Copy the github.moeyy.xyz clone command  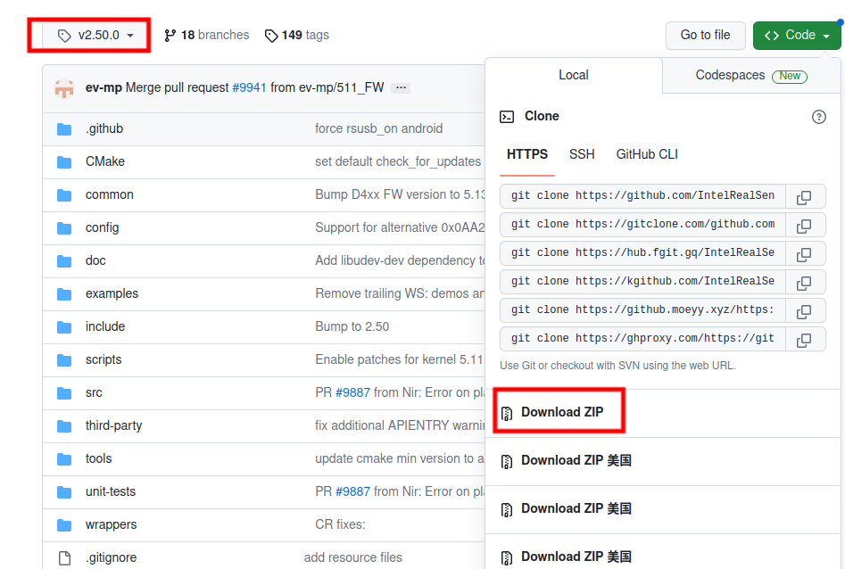point(804,311)
